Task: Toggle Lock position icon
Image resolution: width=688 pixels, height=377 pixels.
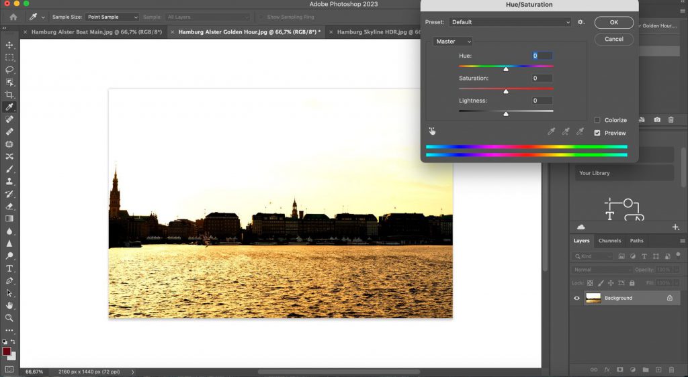Action: pos(610,283)
